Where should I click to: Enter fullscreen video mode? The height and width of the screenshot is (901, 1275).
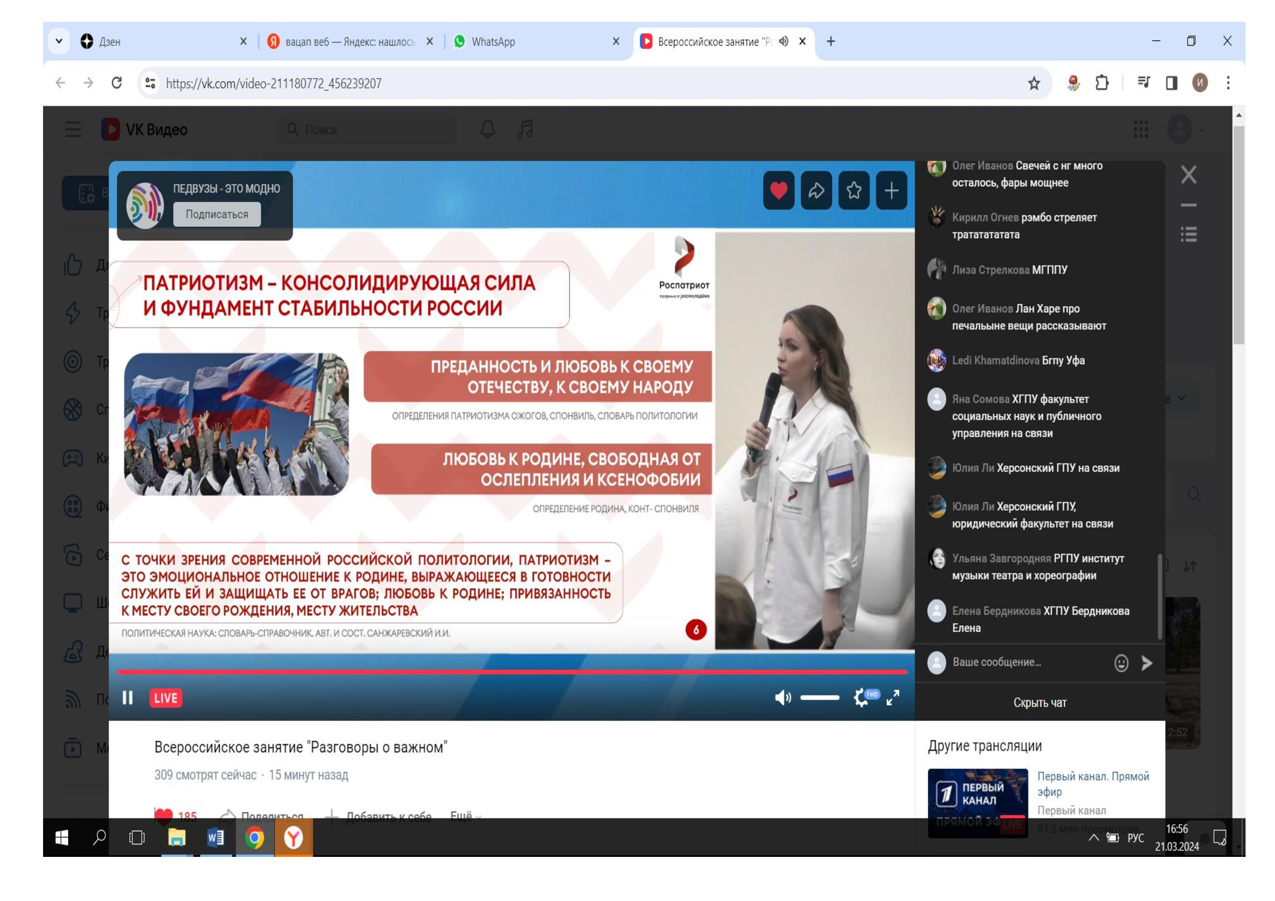893,697
